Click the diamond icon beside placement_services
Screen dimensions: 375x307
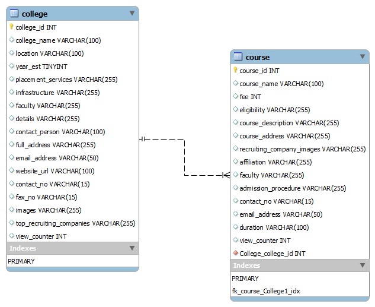coord(11,79)
